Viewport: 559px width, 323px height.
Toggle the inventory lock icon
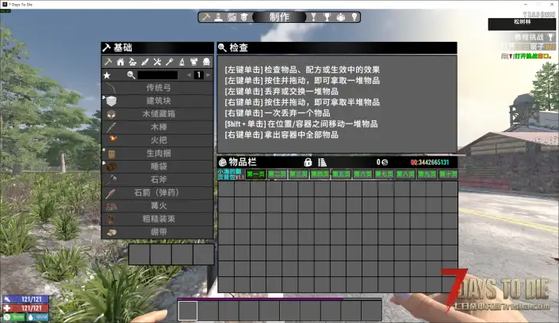(x=308, y=162)
